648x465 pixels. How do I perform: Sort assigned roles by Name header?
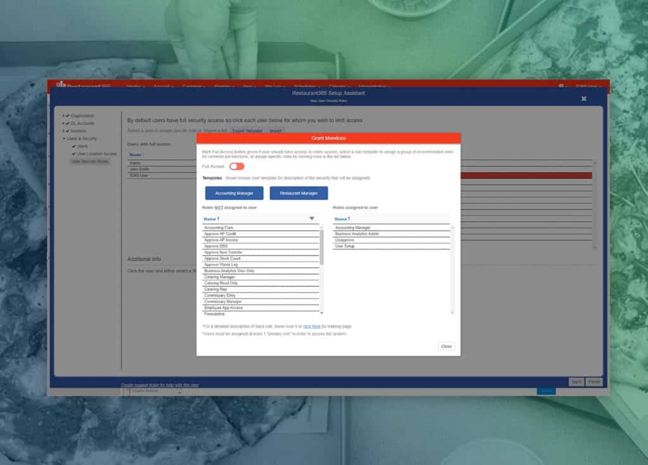pyautogui.click(x=342, y=219)
